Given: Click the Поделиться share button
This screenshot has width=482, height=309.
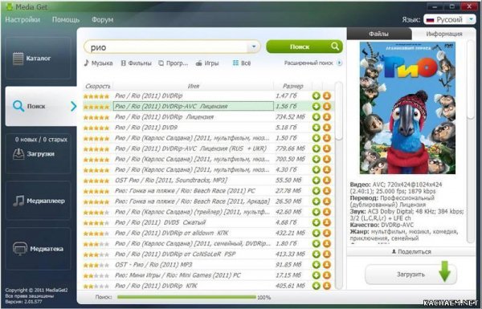Looking at the screenshot, I should (411, 251).
